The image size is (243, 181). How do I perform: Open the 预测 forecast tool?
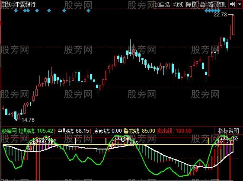pos(221,4)
